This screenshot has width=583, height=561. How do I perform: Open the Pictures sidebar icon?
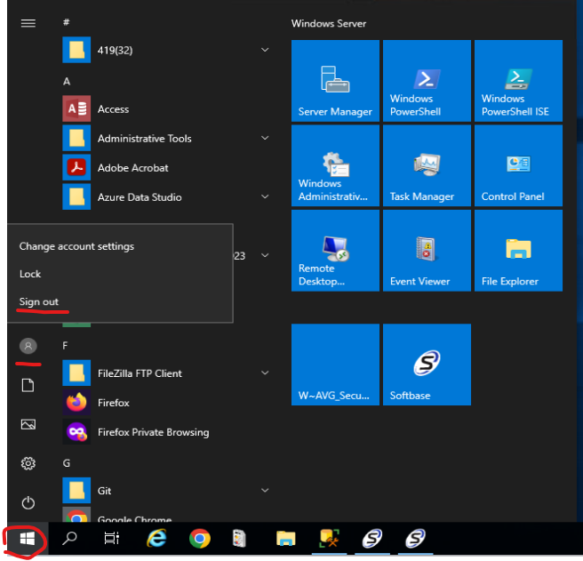point(28,424)
